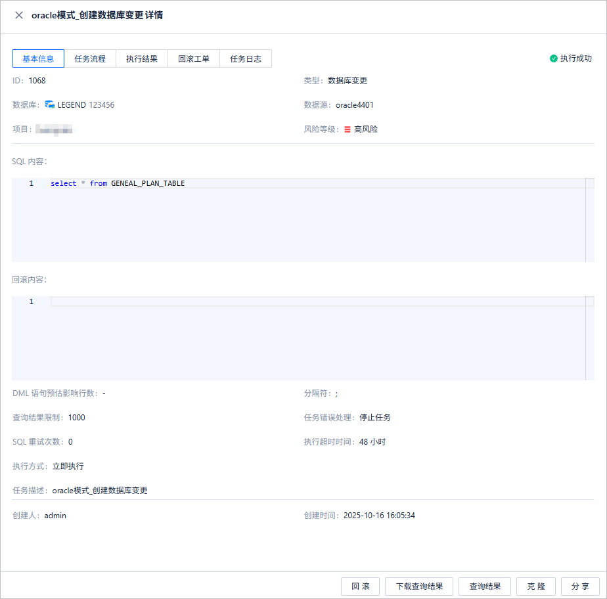
Task: Click the SQL 重试次数 value 0
Action: click(x=70, y=442)
